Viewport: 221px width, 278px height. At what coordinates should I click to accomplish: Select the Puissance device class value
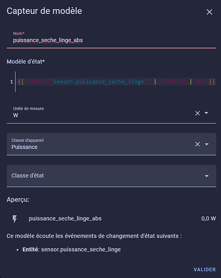(24, 147)
